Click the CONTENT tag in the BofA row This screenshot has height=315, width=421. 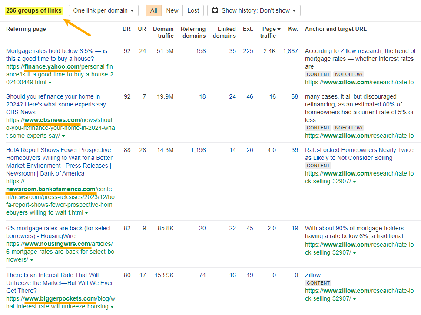tap(318, 165)
